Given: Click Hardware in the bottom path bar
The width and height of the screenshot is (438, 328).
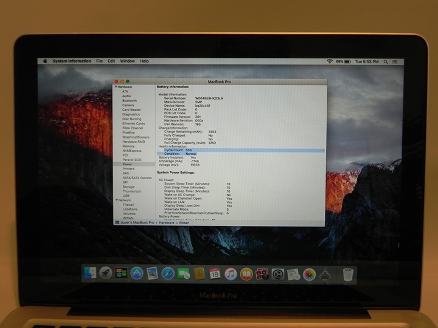Looking at the screenshot, I should click(x=167, y=222).
